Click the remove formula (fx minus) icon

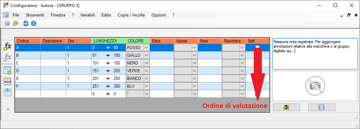(x=7, y=57)
